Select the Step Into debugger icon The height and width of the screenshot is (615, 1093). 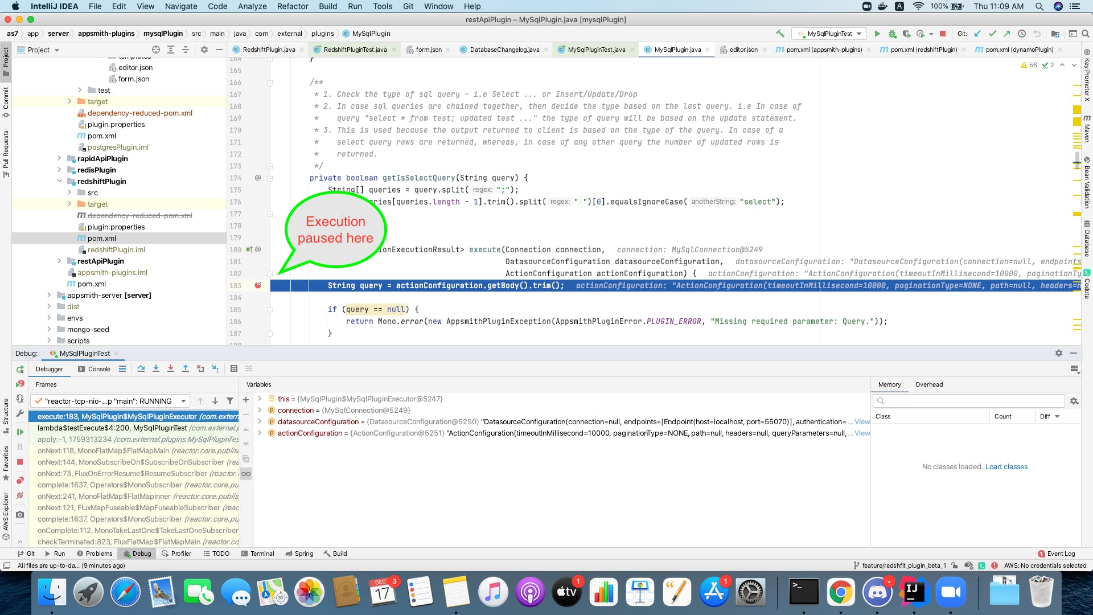156,368
